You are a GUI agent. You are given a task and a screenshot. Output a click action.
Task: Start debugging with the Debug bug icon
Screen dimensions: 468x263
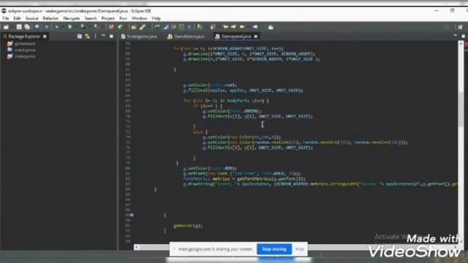tap(57, 27)
